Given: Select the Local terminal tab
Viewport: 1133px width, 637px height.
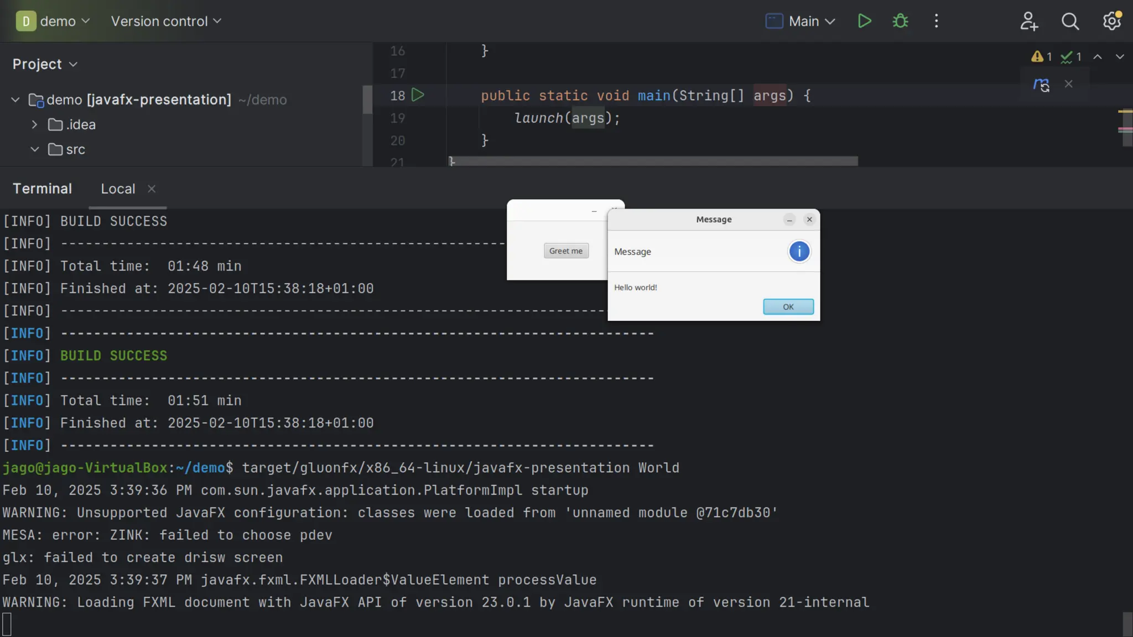Looking at the screenshot, I should (x=118, y=189).
